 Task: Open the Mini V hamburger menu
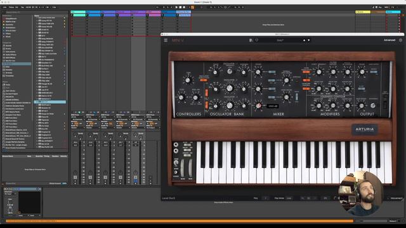(166, 40)
